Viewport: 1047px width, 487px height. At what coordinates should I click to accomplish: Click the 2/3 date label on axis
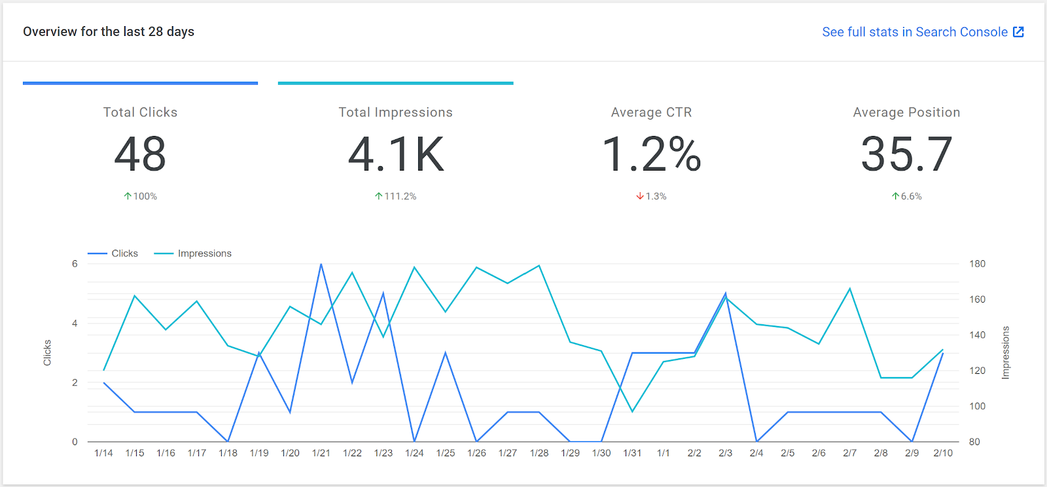click(725, 453)
